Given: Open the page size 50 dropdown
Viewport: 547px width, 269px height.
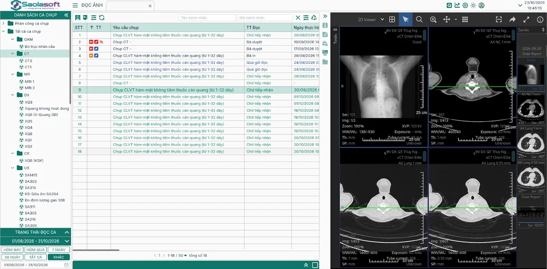Looking at the screenshot, I should tap(182, 255).
